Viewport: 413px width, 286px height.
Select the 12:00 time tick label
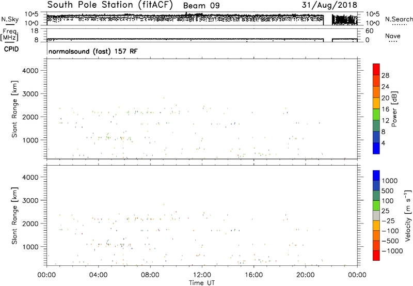(x=202, y=275)
